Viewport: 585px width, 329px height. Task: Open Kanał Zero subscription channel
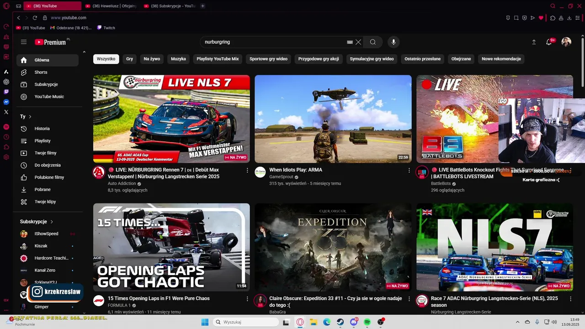pyautogui.click(x=48, y=270)
